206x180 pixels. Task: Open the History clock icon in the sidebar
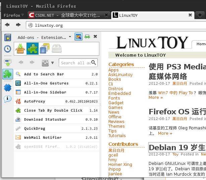[x=8, y=49]
